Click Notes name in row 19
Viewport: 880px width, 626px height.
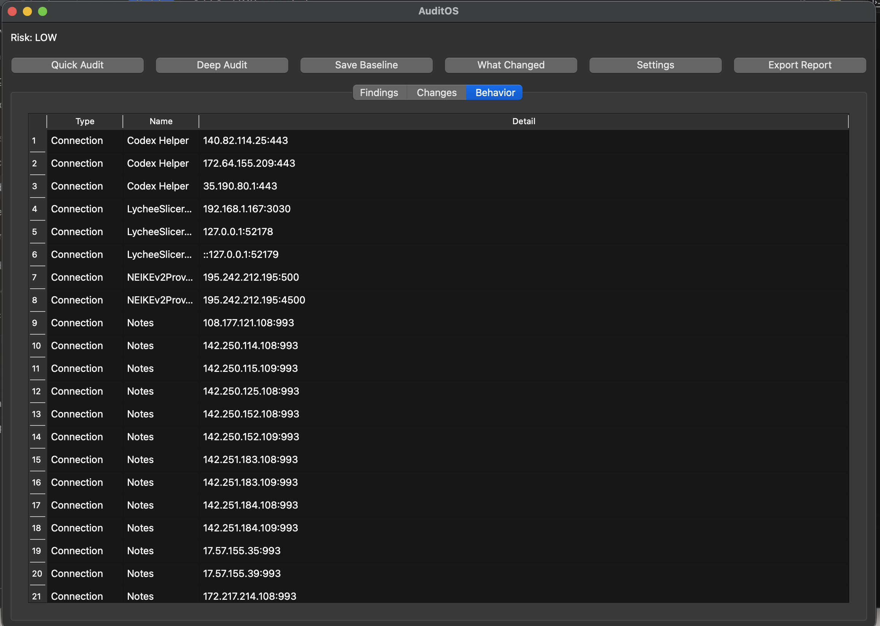(161, 550)
